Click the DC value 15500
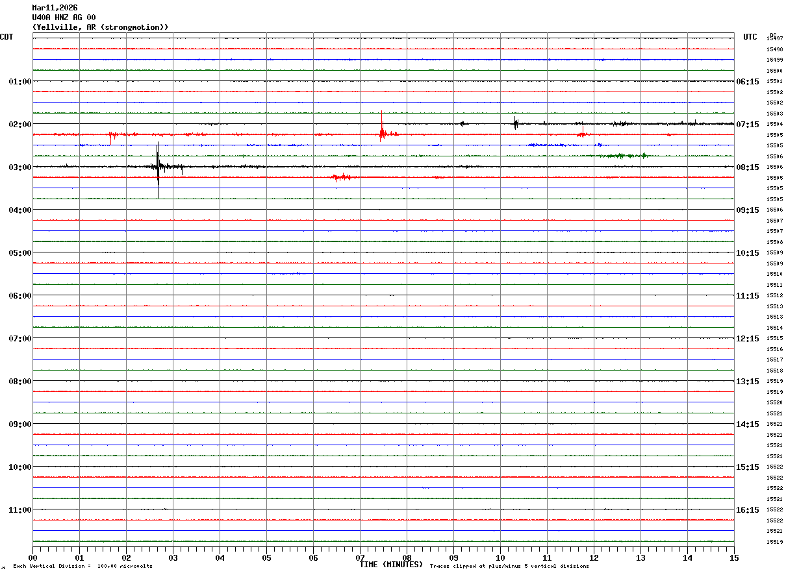The width and height of the screenshot is (786, 575). [x=774, y=71]
